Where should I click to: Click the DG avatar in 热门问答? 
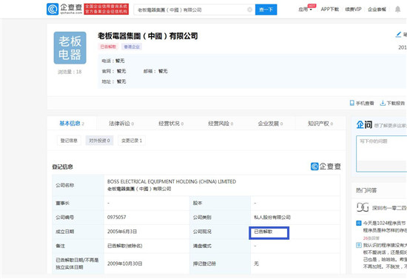[363, 207]
